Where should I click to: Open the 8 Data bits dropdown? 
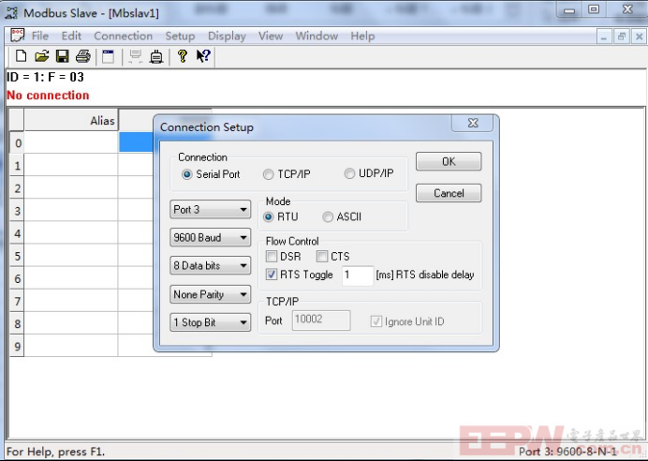coord(211,265)
